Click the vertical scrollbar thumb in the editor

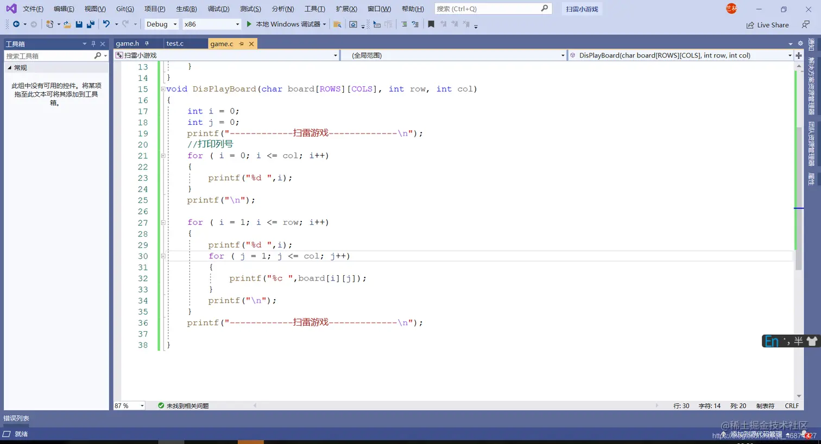point(799,198)
